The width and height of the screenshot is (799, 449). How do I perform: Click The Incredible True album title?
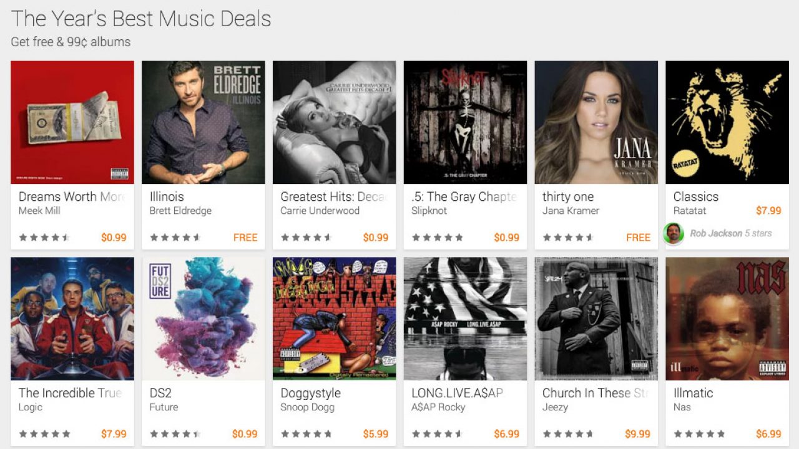tap(69, 393)
